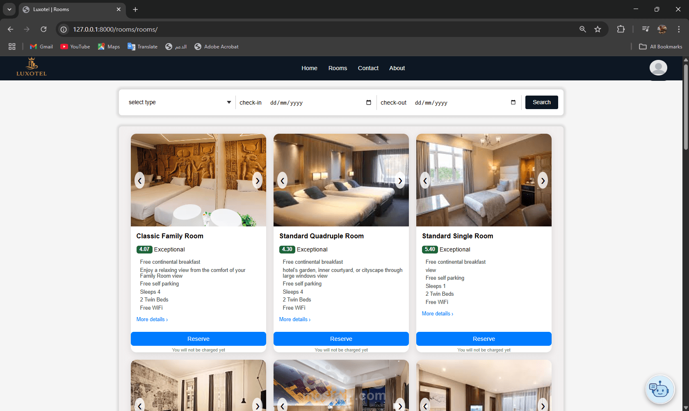Screen dimensions: 689x411
Task: Click the check-out date field
Action: [465, 103]
